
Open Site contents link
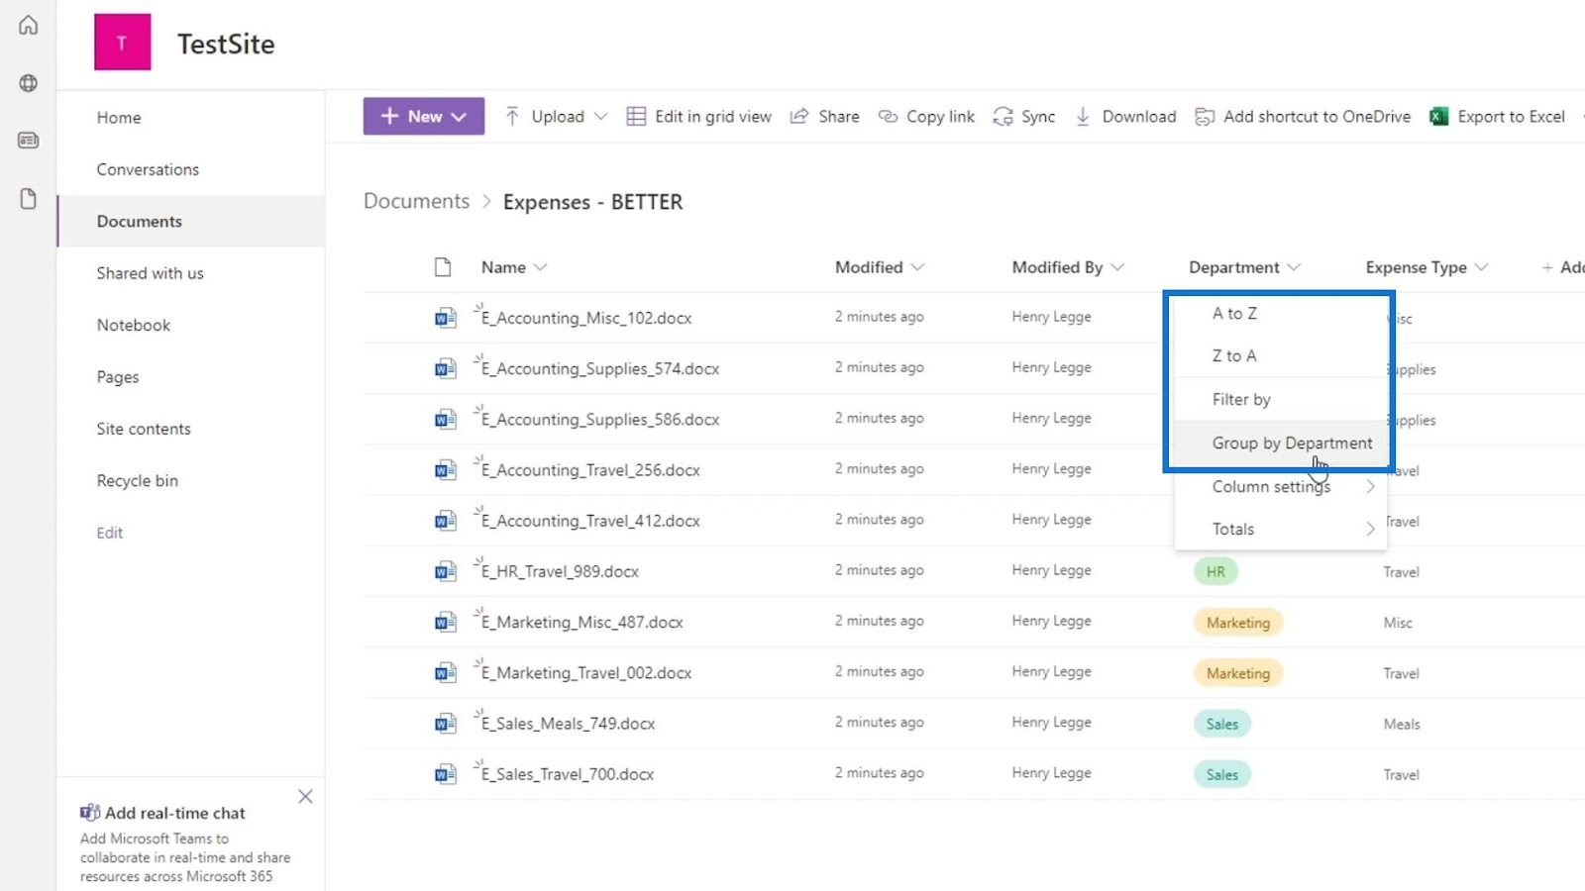(144, 429)
